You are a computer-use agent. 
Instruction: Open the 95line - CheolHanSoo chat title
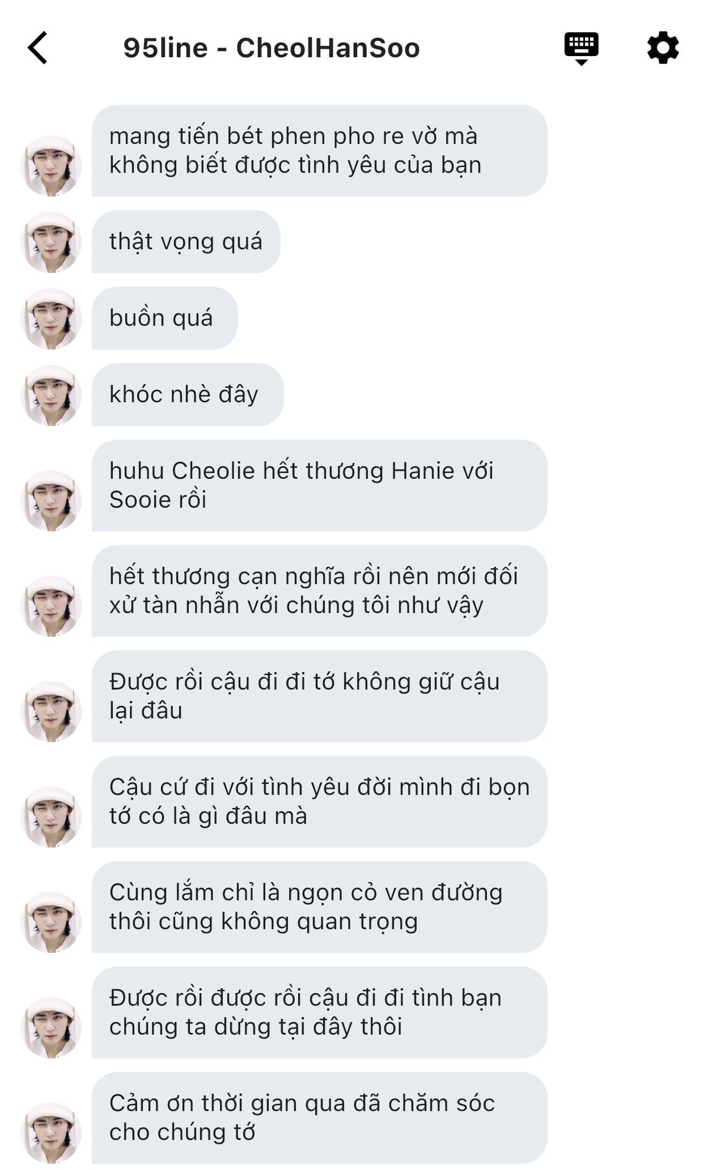(x=271, y=48)
